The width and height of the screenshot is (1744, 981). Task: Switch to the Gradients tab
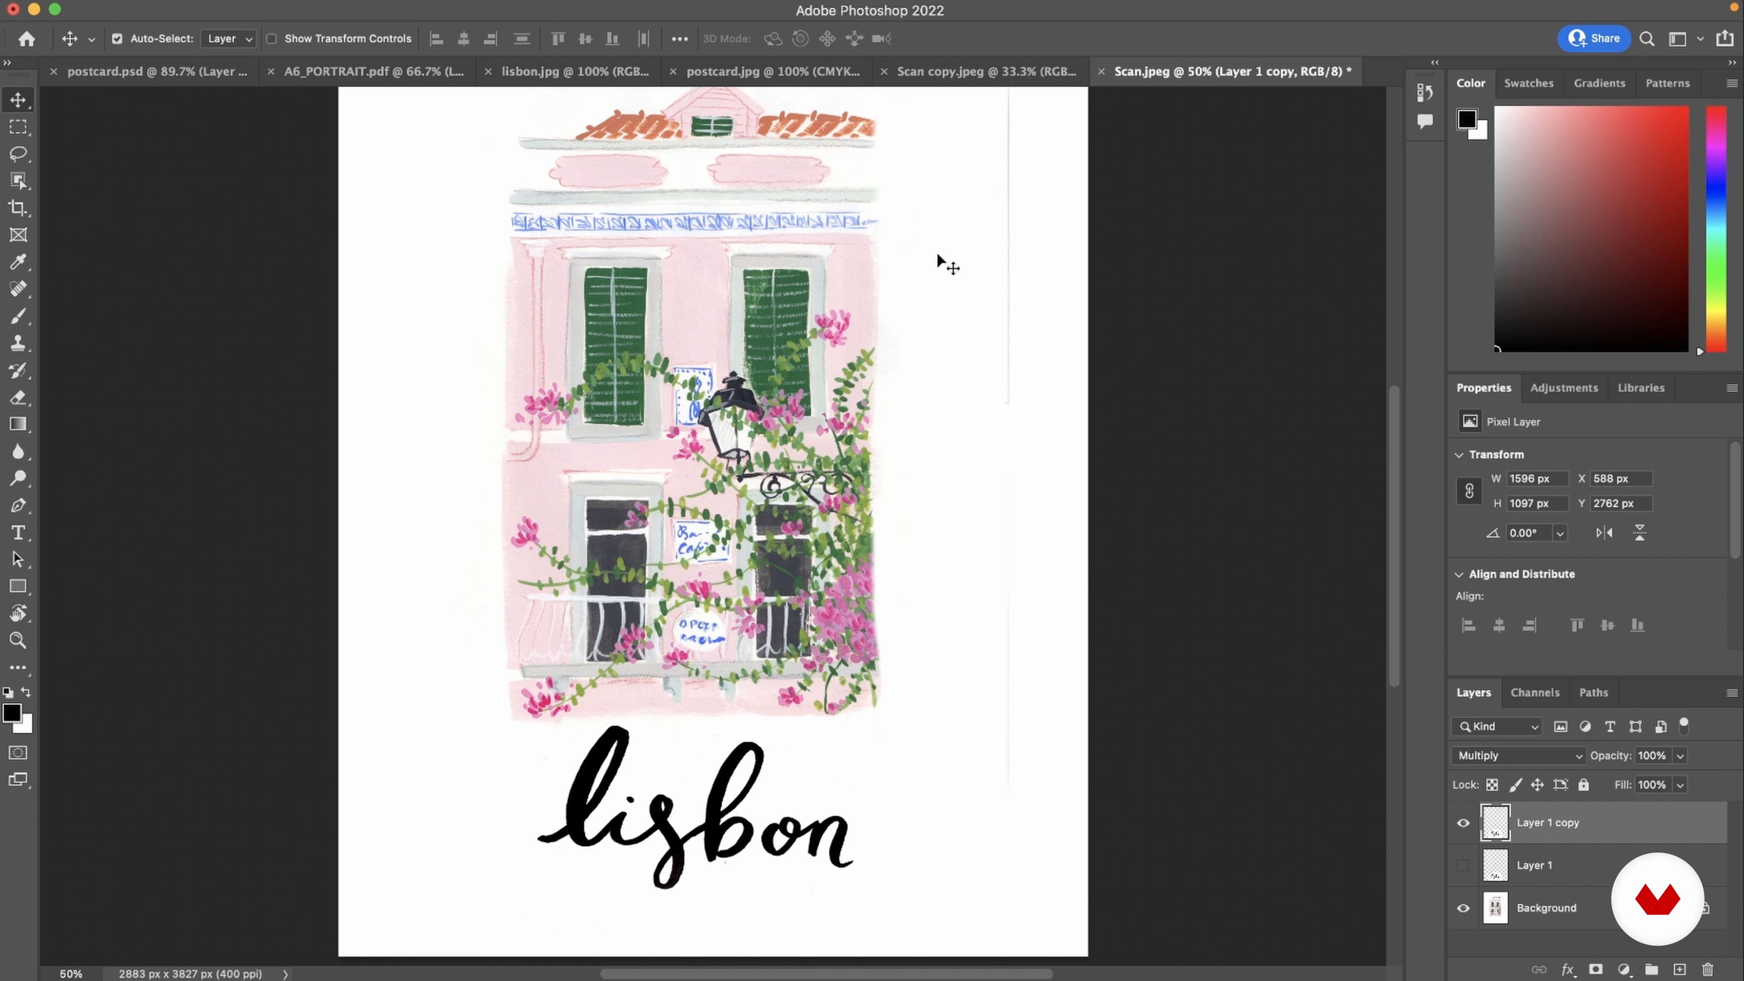pos(1599,83)
